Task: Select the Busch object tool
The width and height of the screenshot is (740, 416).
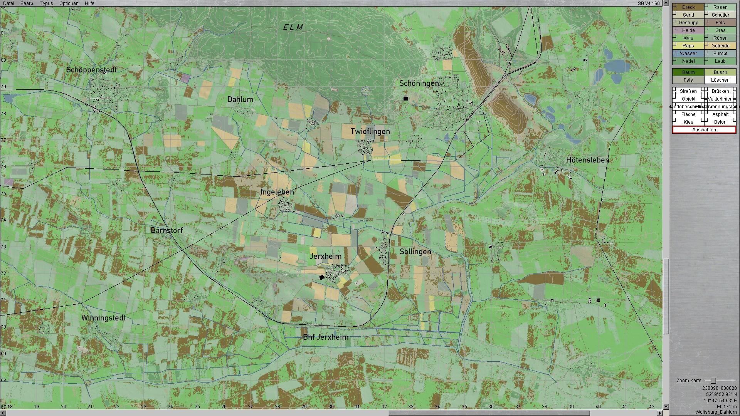Action: coord(720,72)
